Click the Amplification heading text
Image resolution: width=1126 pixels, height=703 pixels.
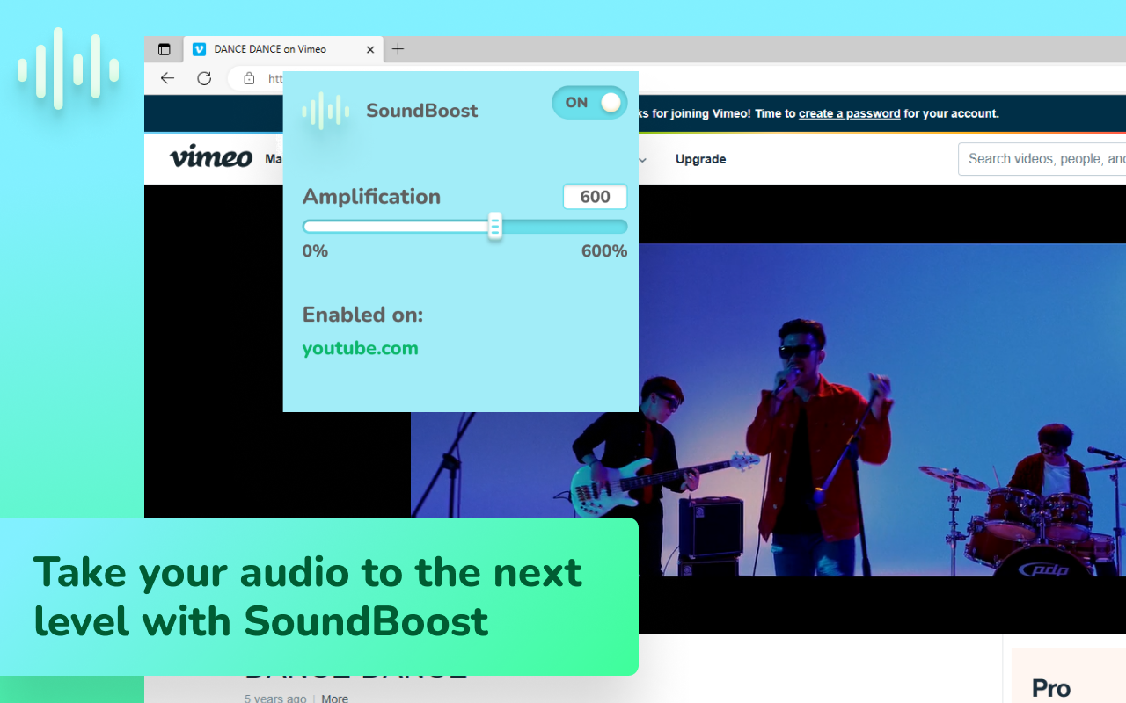tap(371, 196)
